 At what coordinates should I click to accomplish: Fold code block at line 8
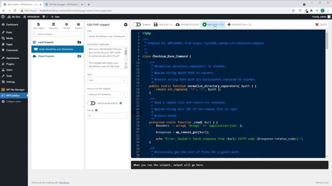[141, 56]
